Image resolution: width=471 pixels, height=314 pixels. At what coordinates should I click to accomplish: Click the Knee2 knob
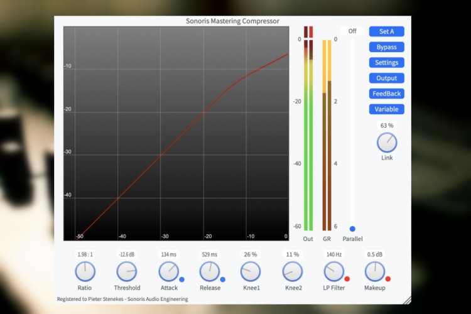tap(292, 271)
